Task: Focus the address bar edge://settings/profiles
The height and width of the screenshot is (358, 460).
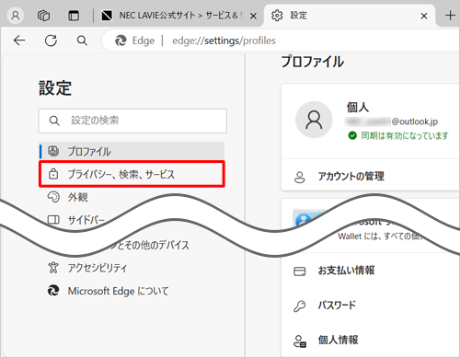Action: pyautogui.click(x=224, y=40)
